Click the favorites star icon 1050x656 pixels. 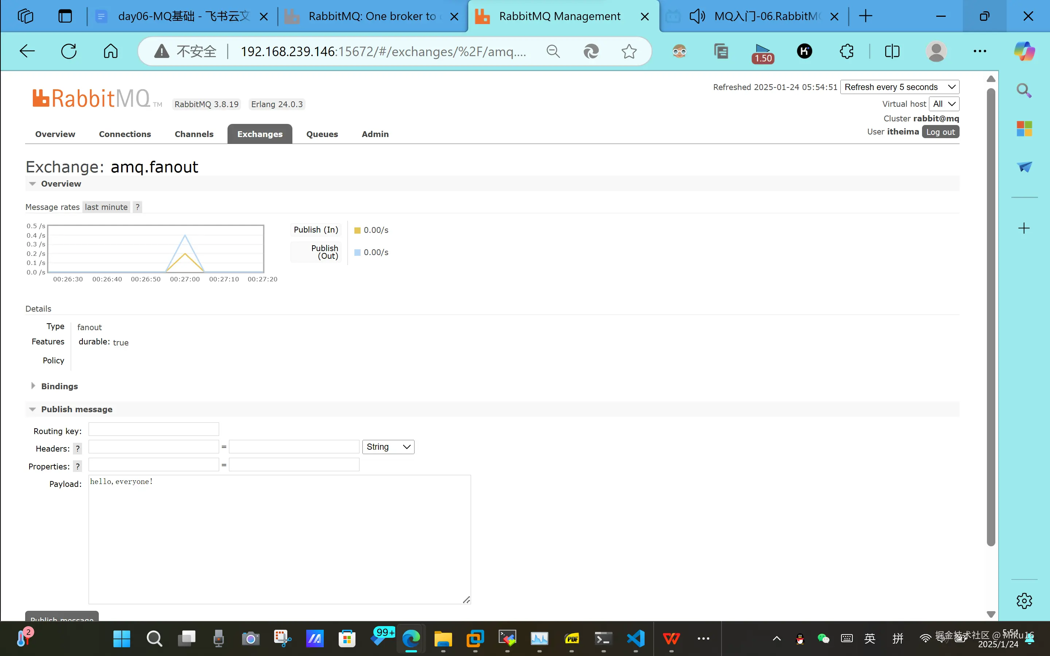[x=629, y=51]
